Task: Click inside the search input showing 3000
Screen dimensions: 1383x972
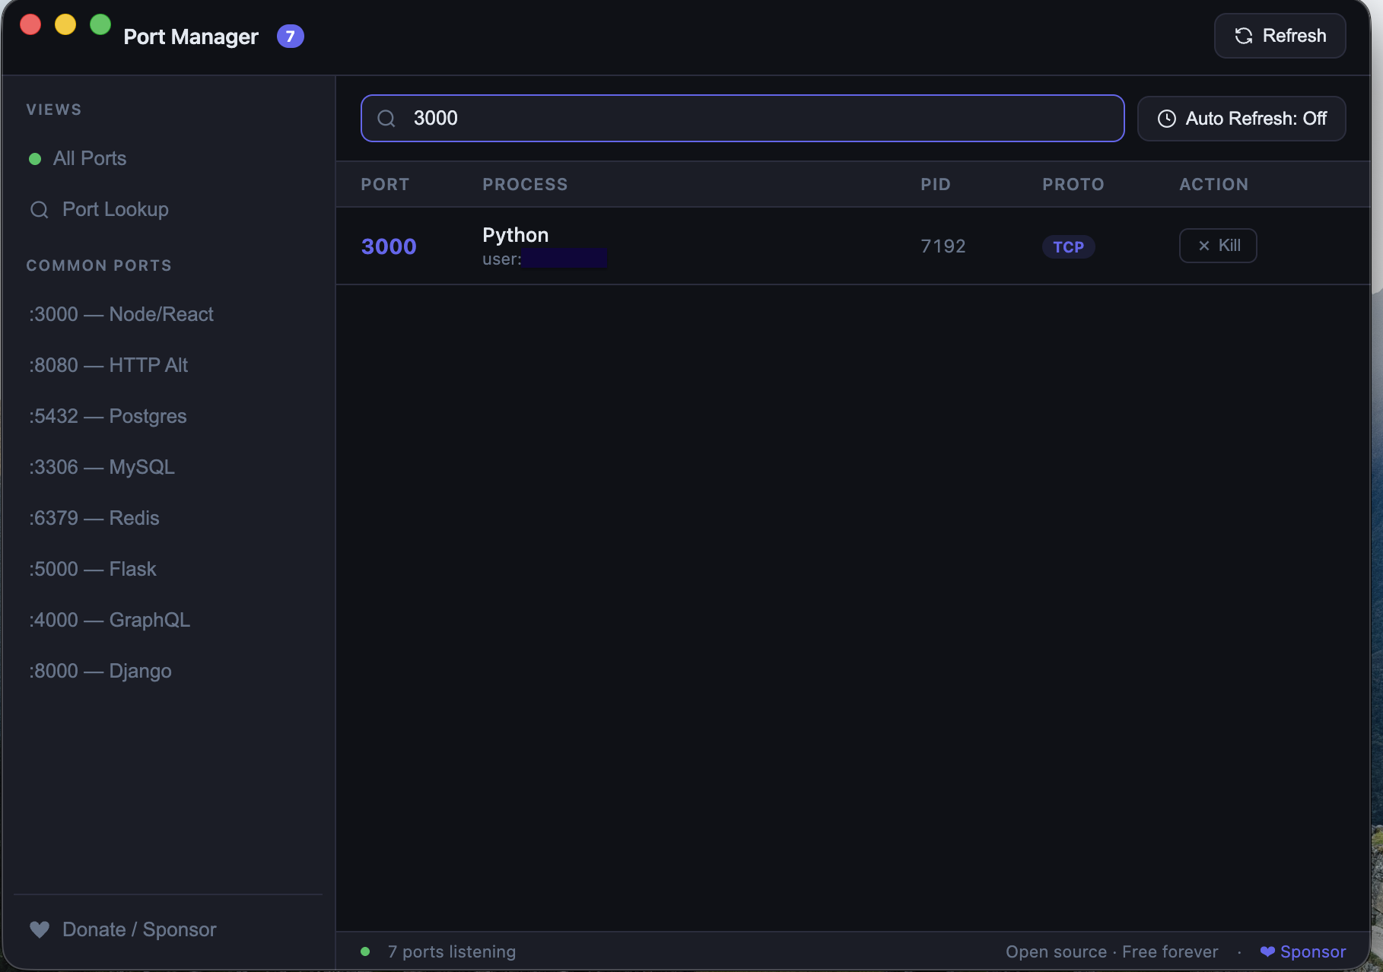Action: click(x=742, y=118)
